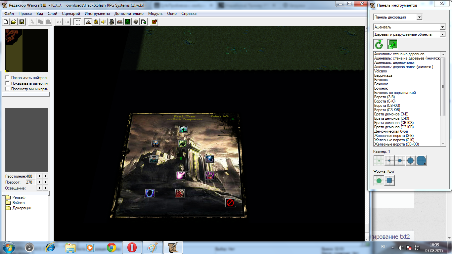Select the Рельеф folder in tree
This screenshot has width=452, height=254.
point(19,197)
